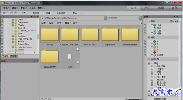This screenshot has height=100, width=183.
Task: Pin the 文件夹 panel
Action: [34, 17]
